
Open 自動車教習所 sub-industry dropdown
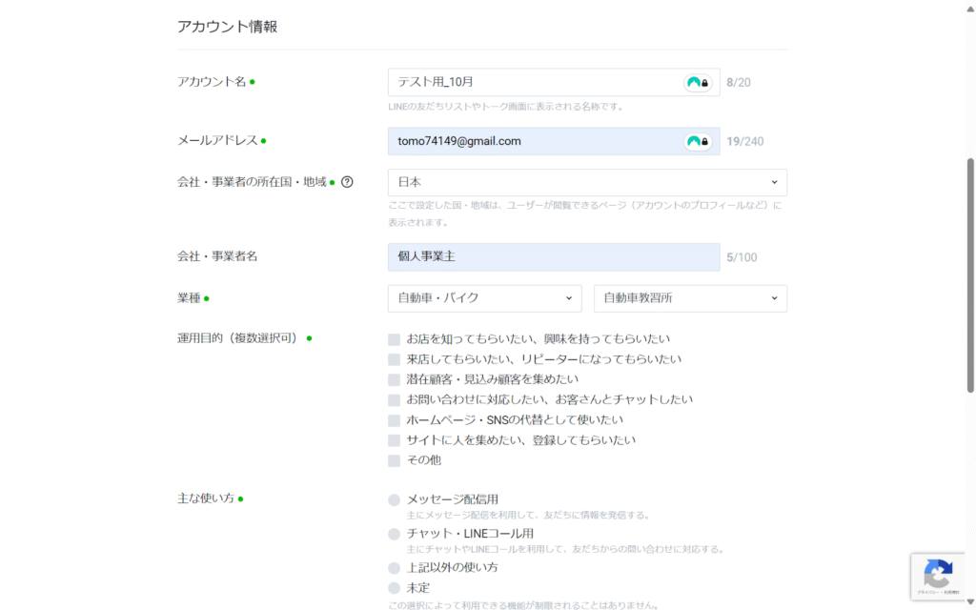click(x=690, y=298)
